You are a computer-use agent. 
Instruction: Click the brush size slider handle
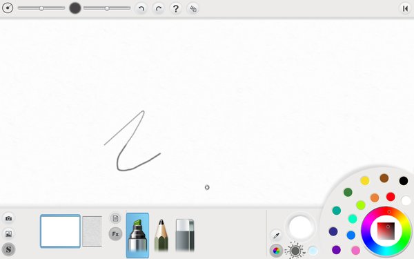coord(41,8)
